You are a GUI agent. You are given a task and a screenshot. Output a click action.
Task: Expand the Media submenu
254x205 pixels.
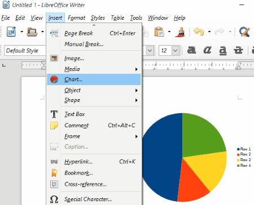pyautogui.click(x=94, y=69)
